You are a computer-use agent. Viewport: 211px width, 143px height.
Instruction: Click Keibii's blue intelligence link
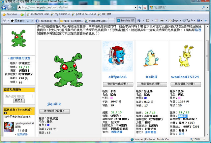pyautogui.click(x=150, y=132)
